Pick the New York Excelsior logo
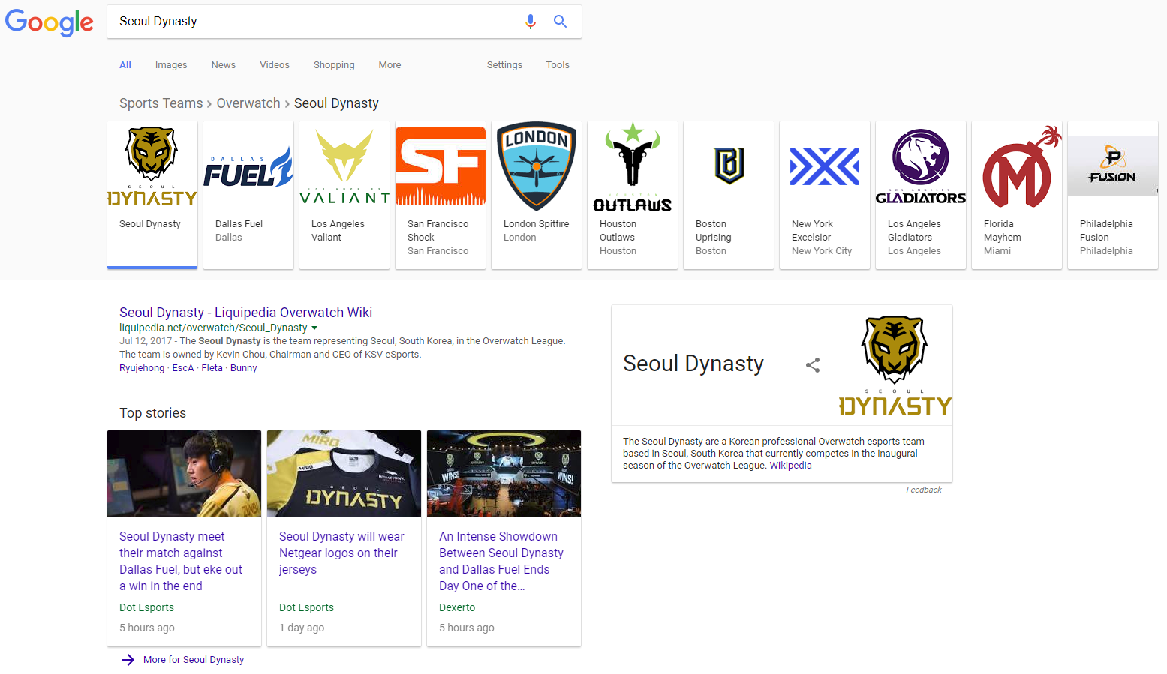 [x=824, y=166]
